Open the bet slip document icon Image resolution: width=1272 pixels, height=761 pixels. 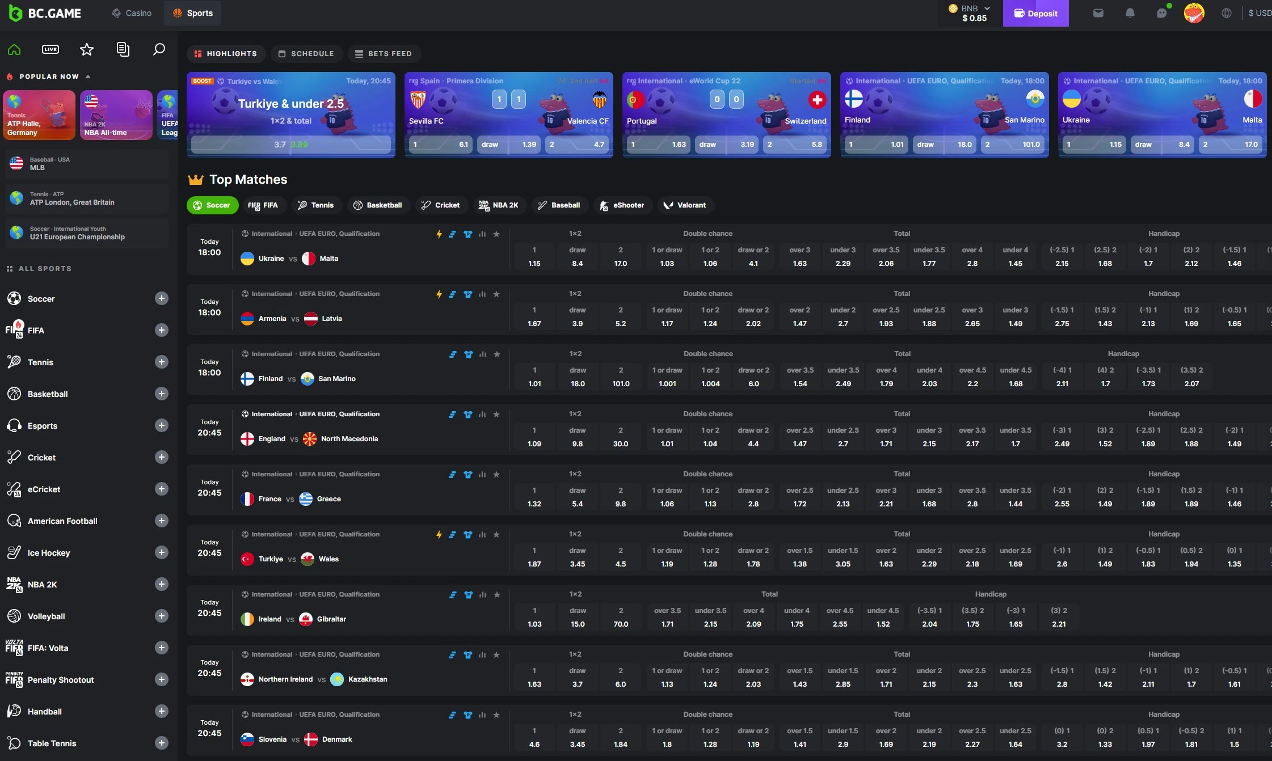tap(123, 49)
